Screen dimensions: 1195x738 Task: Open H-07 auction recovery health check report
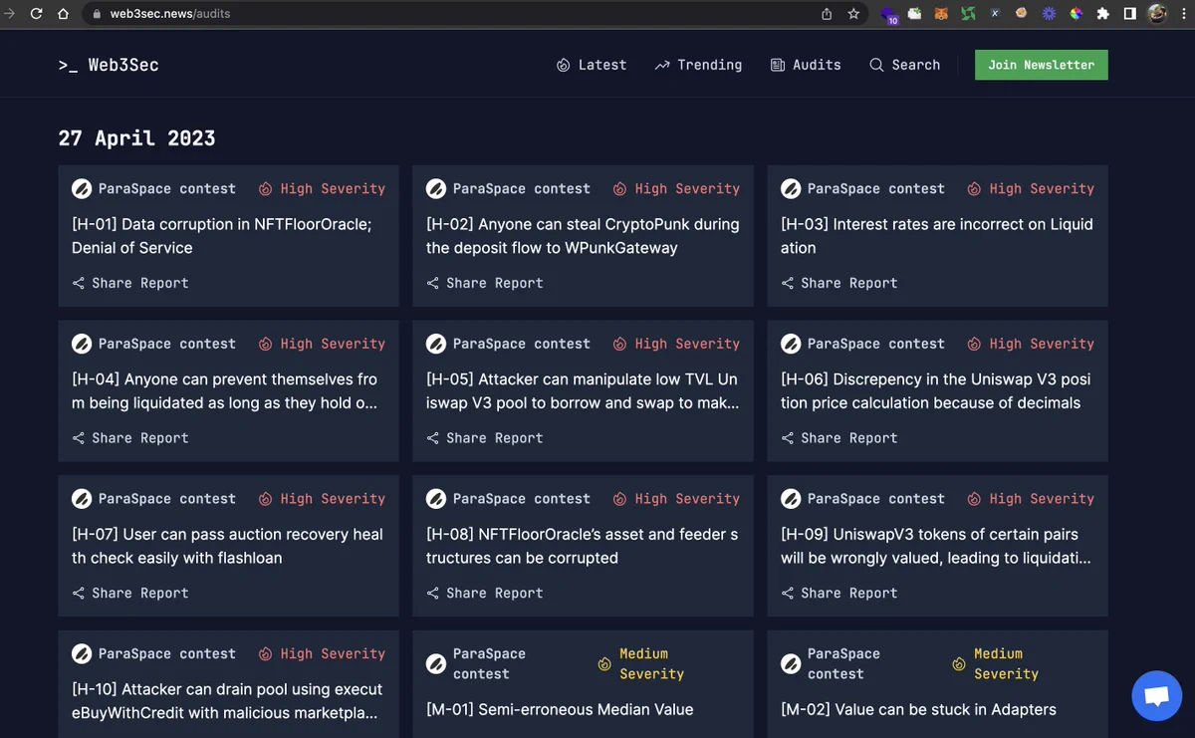[227, 546]
